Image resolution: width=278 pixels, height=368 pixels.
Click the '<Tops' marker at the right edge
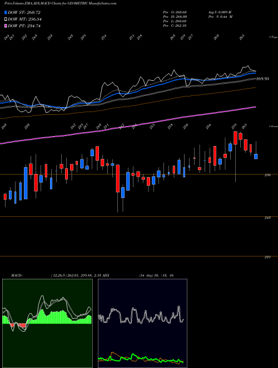click(x=273, y=37)
